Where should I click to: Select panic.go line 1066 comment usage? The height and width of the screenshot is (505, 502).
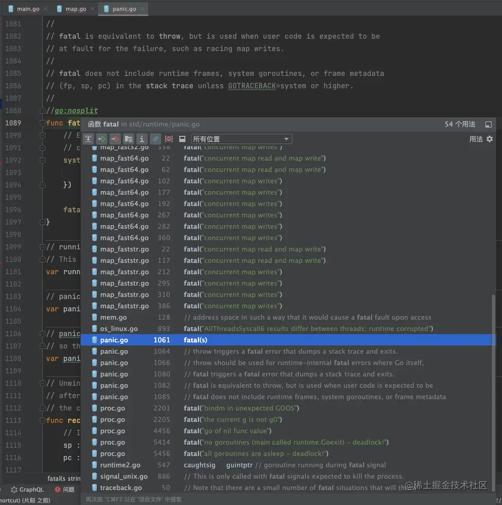pos(286,362)
